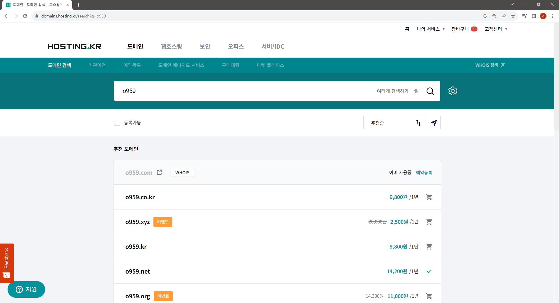
Task: Click browser back arrow
Action: click(x=6, y=16)
